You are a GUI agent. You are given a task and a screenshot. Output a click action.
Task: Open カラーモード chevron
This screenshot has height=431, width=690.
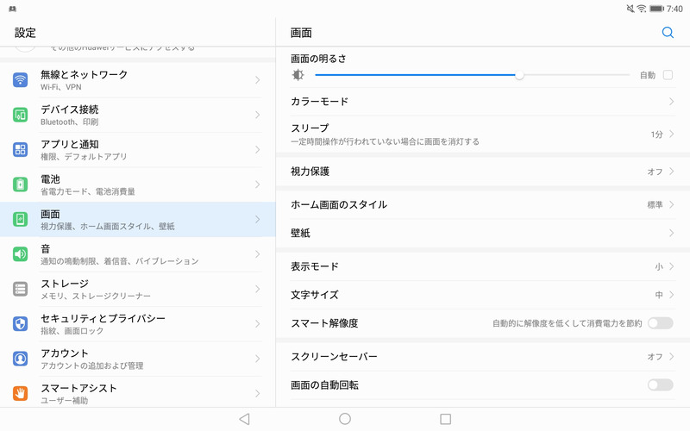pyautogui.click(x=671, y=102)
